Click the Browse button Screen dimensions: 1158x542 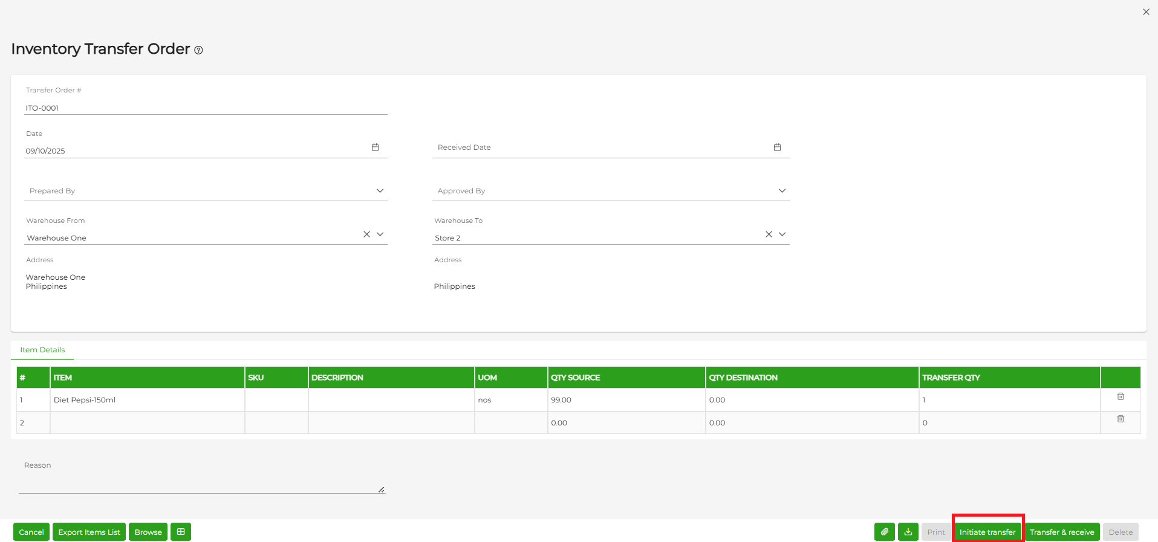pos(148,532)
